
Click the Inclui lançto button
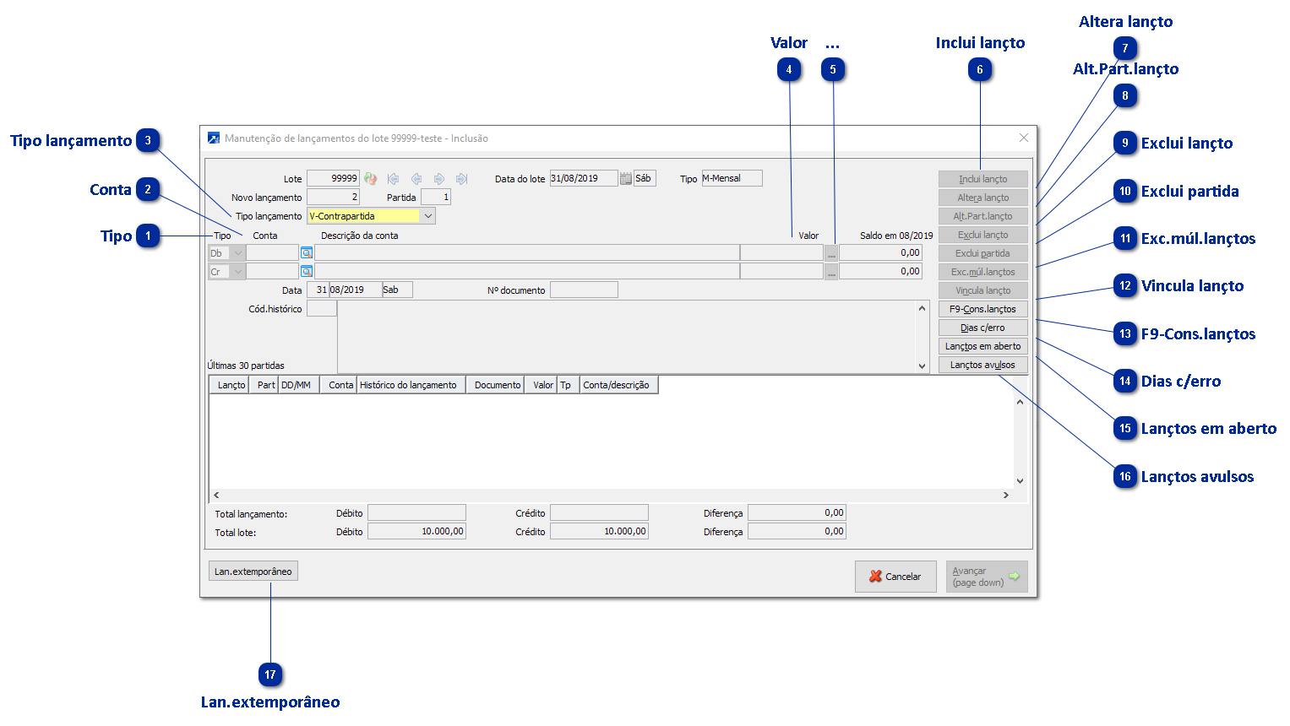click(x=983, y=179)
